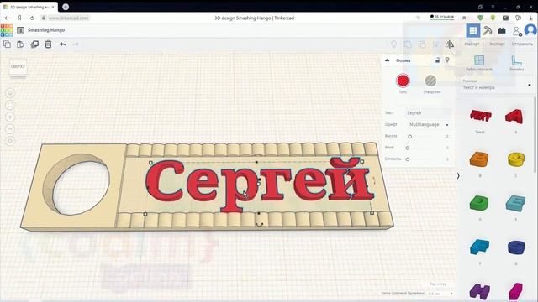Viewport: 538px width, 302px height.
Task: Set the shape to Solid red circle
Action: (403, 81)
